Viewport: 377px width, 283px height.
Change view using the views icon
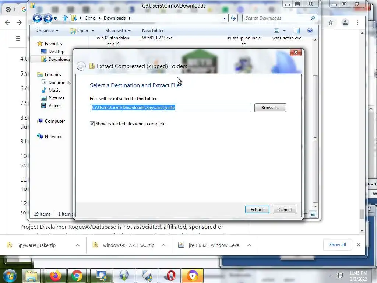coord(276,31)
